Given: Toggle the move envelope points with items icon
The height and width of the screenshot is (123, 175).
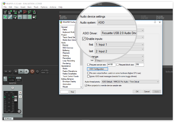Looking at the screenshot, I should 20,17.
